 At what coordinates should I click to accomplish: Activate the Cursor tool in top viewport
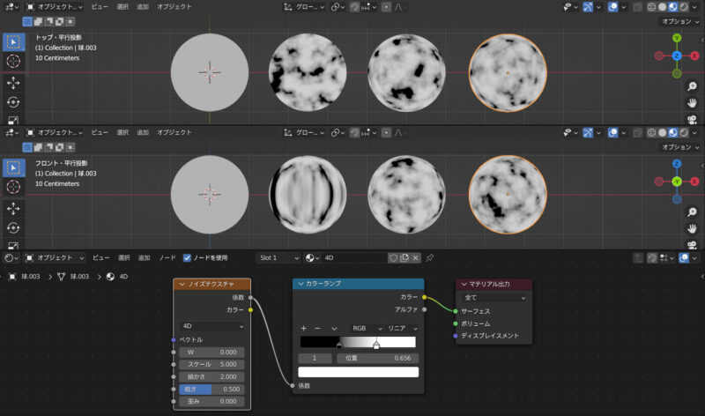point(13,61)
